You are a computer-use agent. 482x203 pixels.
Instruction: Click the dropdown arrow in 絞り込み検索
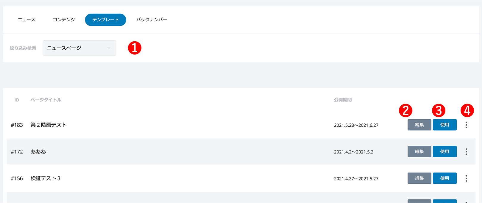click(x=109, y=48)
